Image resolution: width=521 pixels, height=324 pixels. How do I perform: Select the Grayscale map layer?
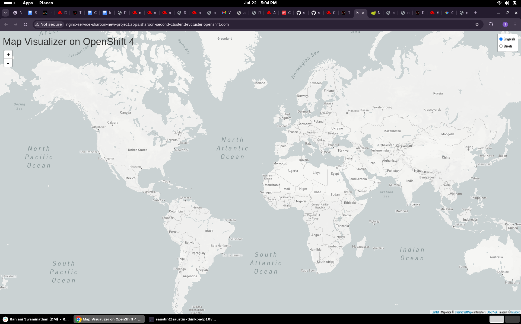501,39
